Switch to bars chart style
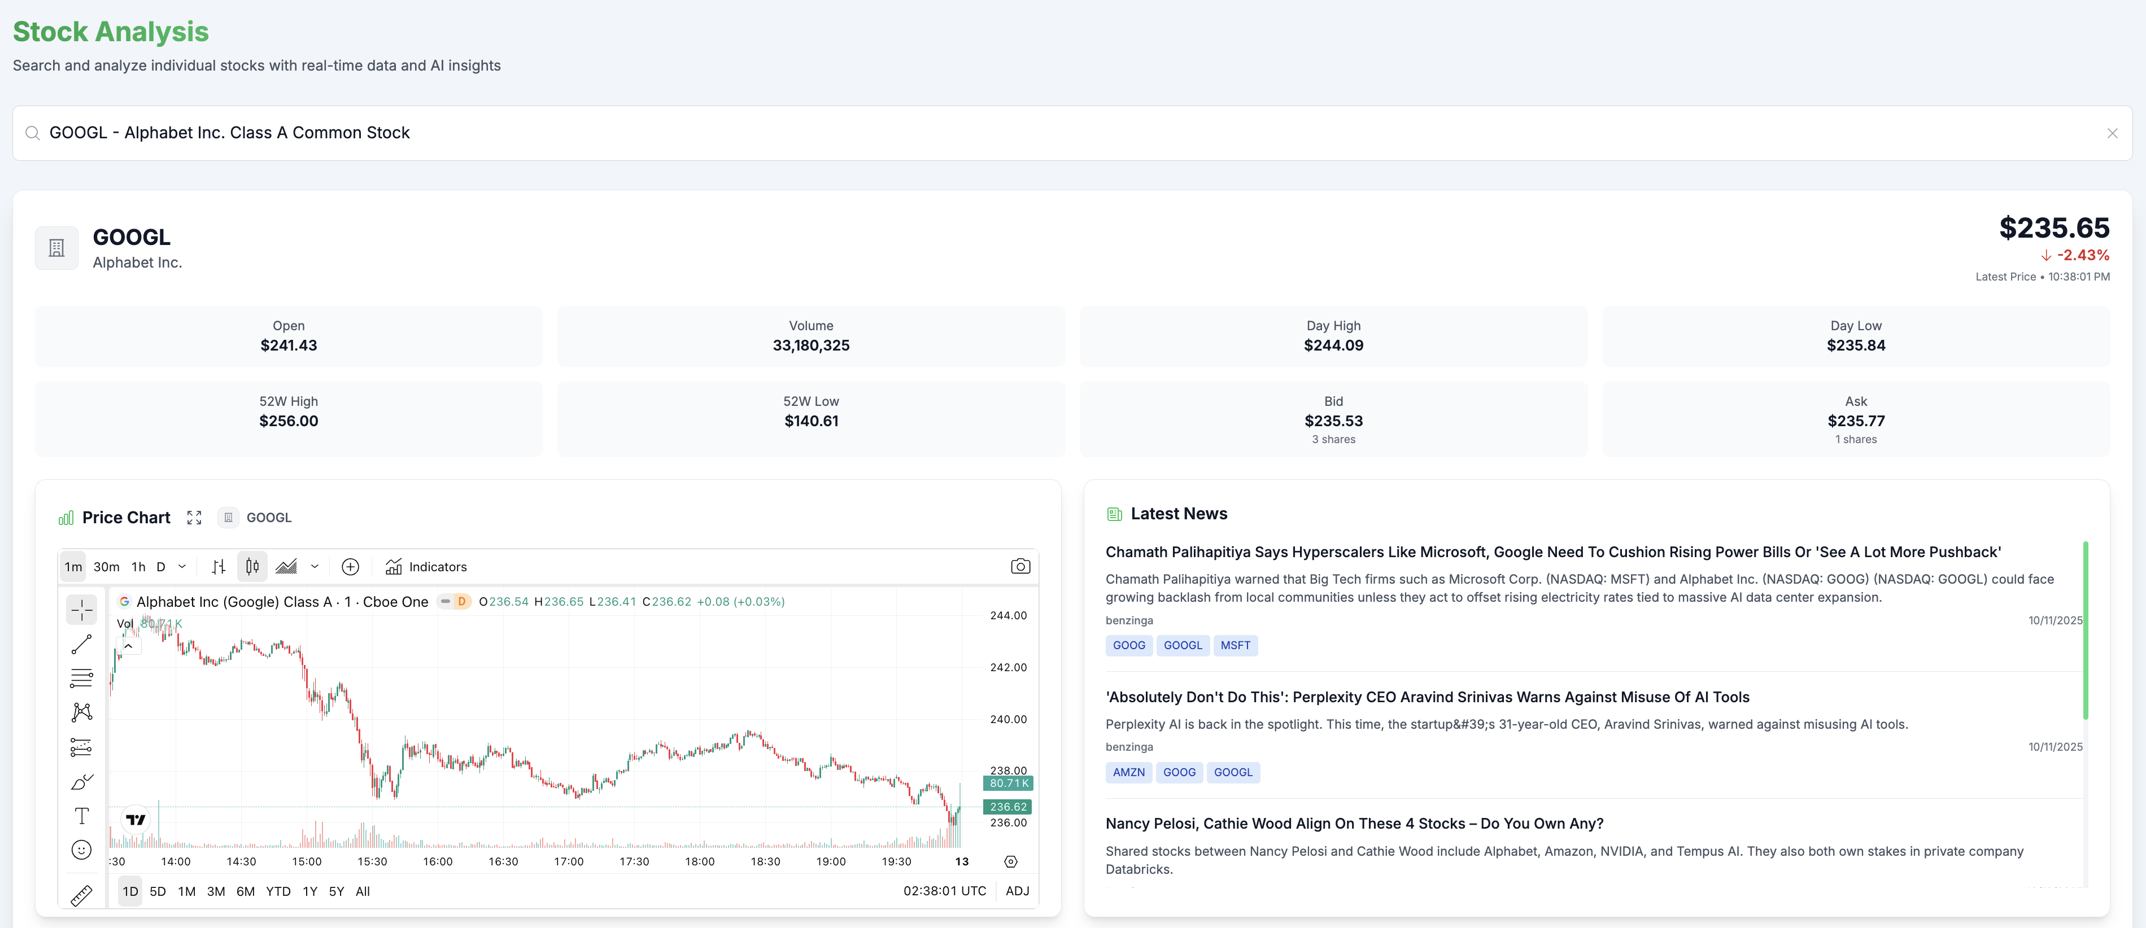Image resolution: width=2146 pixels, height=928 pixels. [x=218, y=567]
